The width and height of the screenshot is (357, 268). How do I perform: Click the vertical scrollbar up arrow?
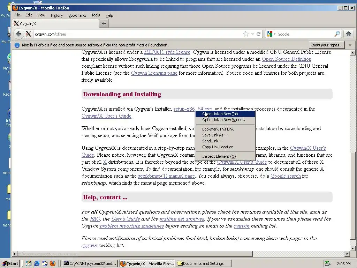coord(353,53)
